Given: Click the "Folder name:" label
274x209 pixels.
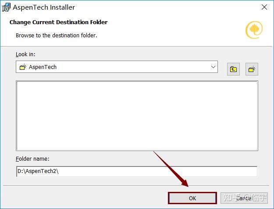Looking at the screenshot, I should click(x=32, y=159).
